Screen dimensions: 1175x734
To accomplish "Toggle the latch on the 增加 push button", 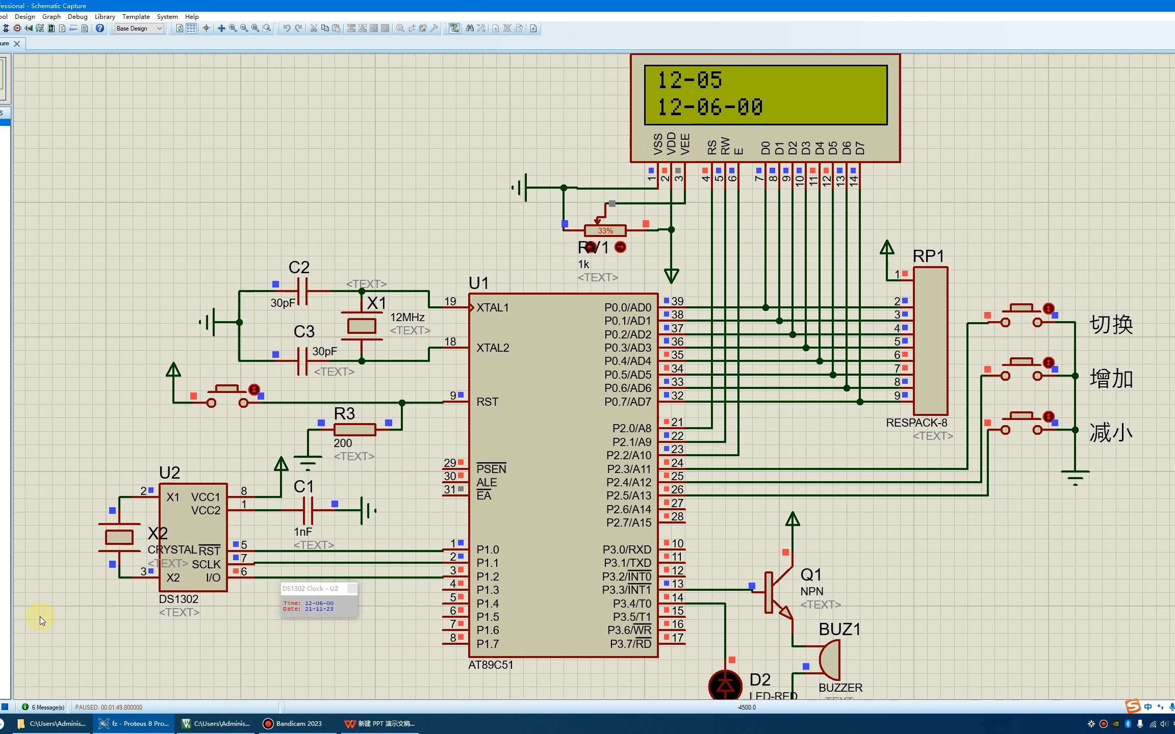I will coord(1049,362).
